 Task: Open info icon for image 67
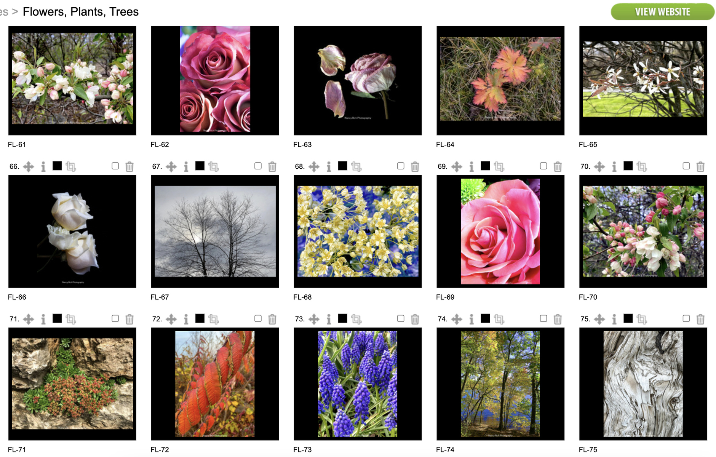pos(186,166)
